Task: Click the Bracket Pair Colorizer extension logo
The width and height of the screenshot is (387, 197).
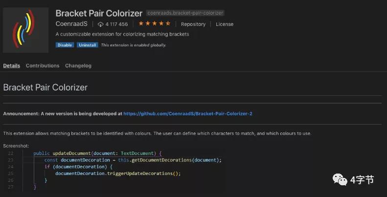Action: [25, 30]
